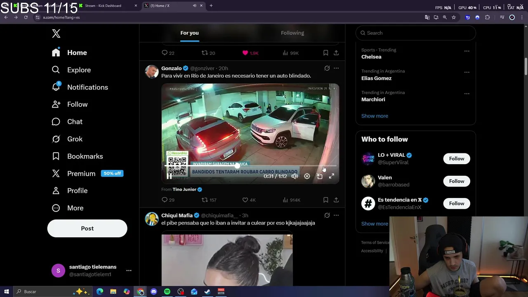Open options dots for Elias Gomez trend
This screenshot has height=297, width=528.
[467, 72]
